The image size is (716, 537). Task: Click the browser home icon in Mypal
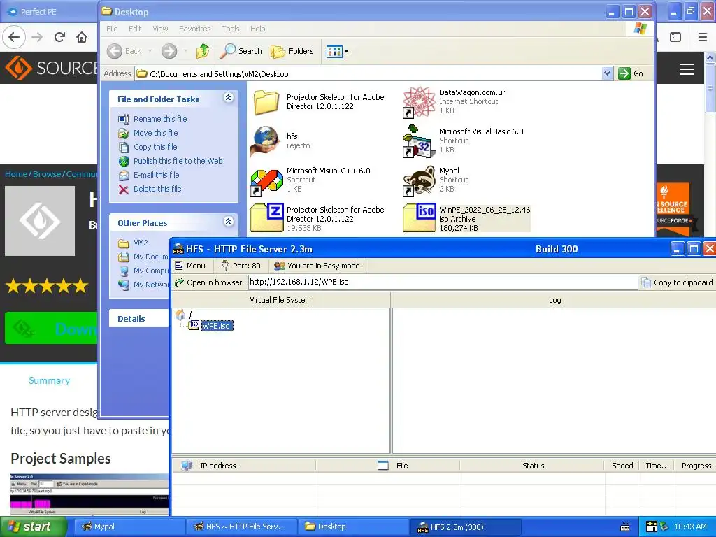82,37
